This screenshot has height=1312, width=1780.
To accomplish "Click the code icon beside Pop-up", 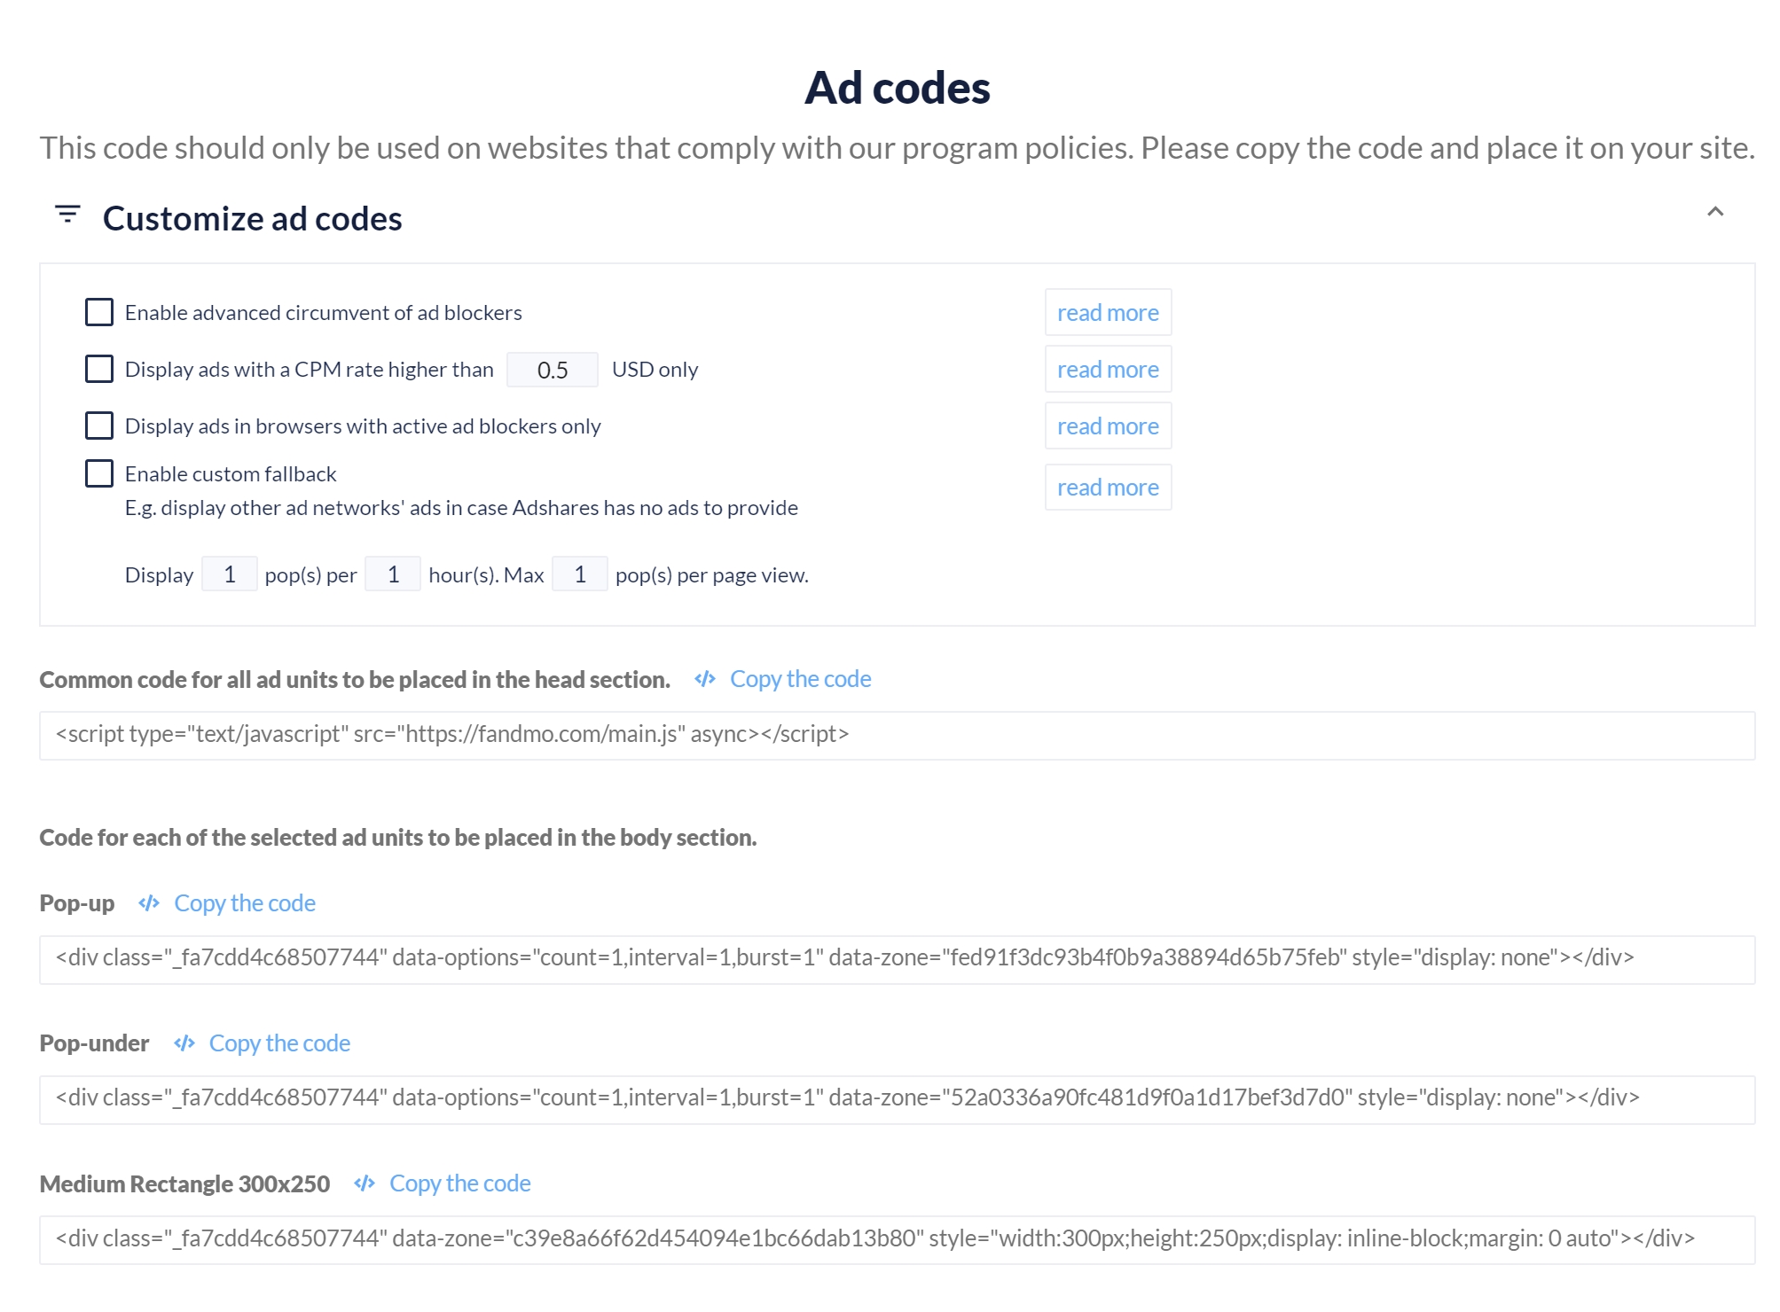I will click(x=149, y=903).
